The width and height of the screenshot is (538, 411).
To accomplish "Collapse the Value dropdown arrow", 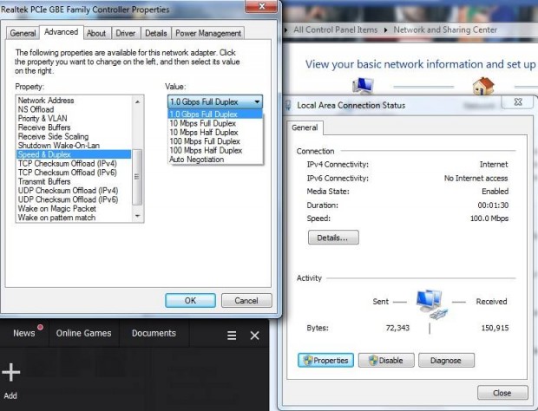I will click(x=257, y=101).
